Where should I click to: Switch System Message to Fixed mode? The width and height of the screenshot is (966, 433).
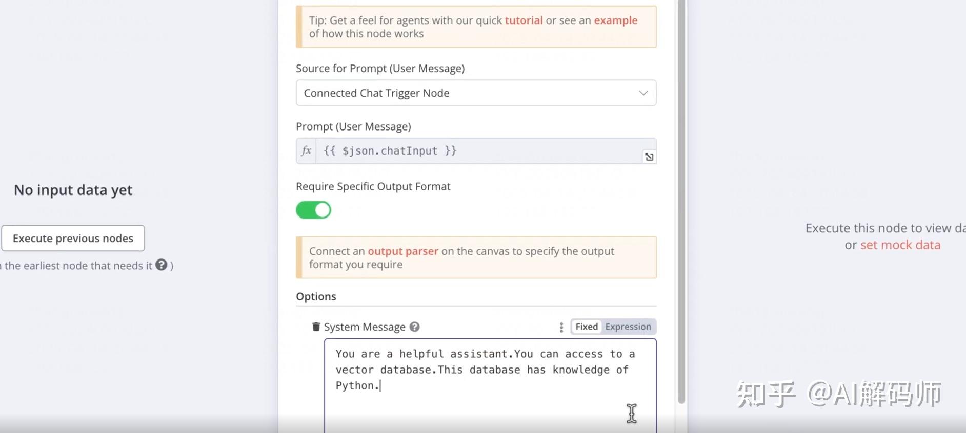587,327
